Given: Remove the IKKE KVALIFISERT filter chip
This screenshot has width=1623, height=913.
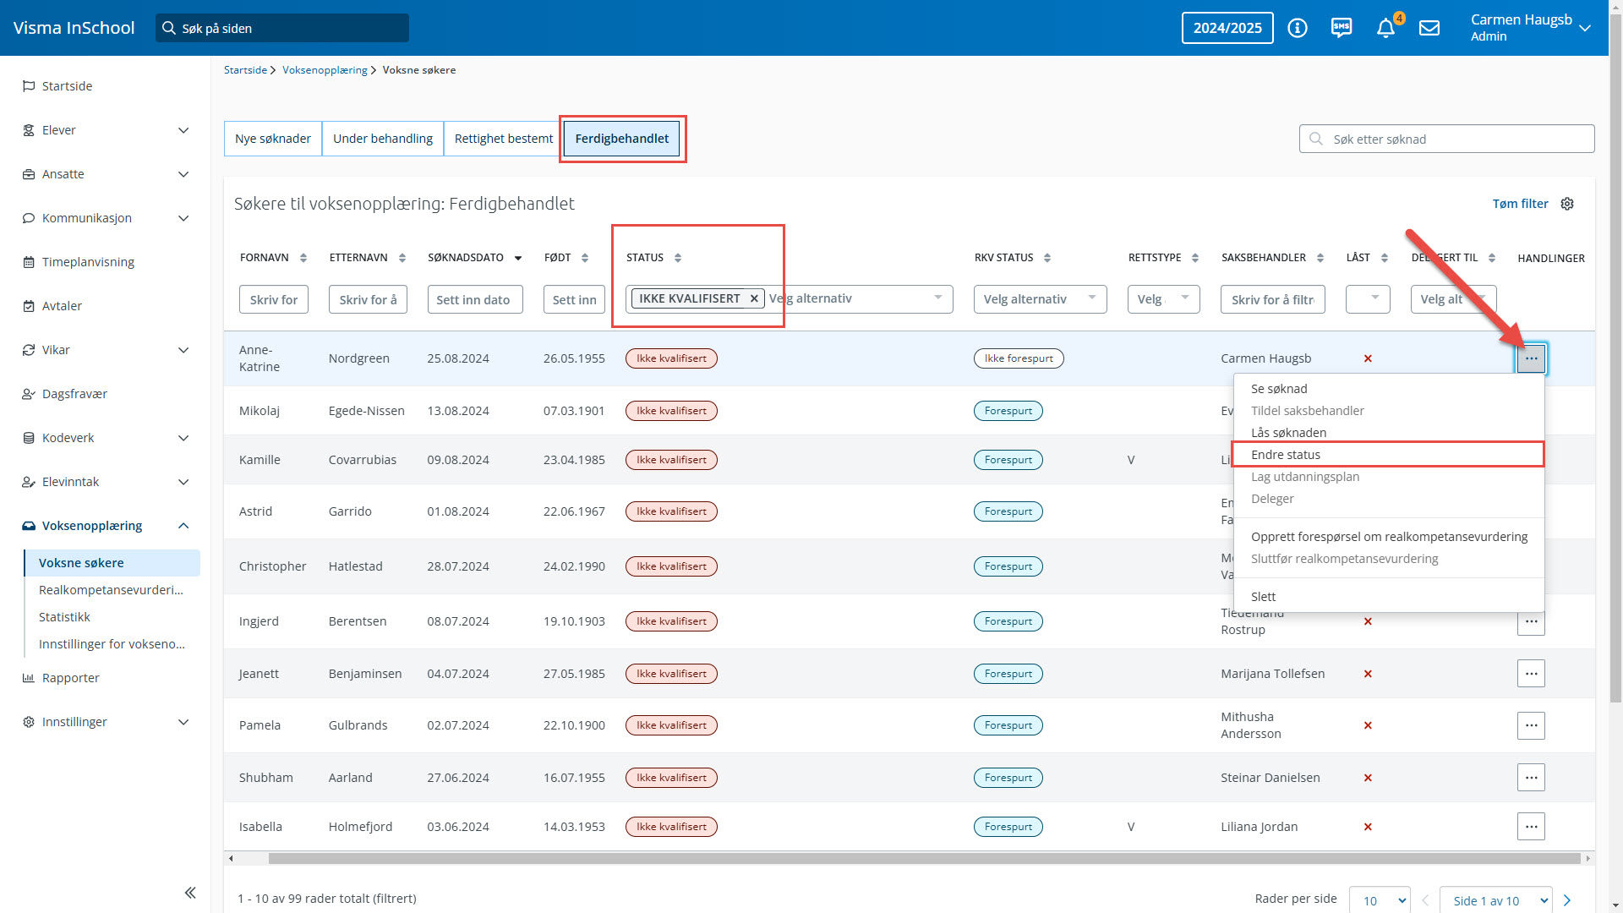Looking at the screenshot, I should [x=754, y=298].
